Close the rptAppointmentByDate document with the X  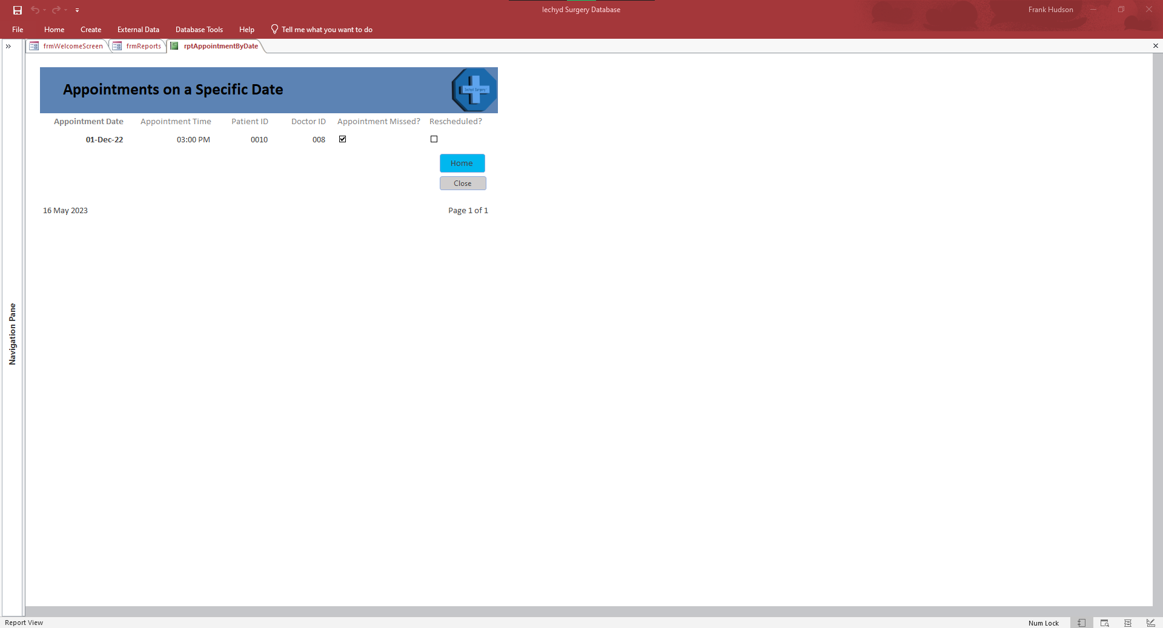(1156, 45)
